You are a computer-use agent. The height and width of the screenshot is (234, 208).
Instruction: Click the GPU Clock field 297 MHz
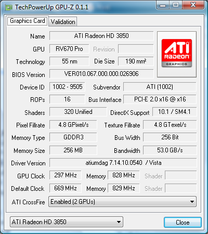[66, 175]
